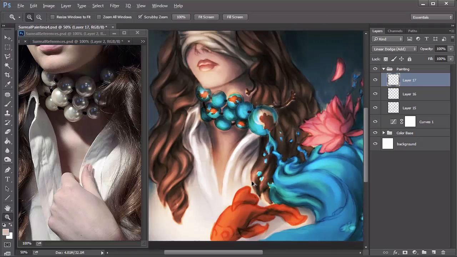
Task: Select the Move tool
Action: coord(7,38)
